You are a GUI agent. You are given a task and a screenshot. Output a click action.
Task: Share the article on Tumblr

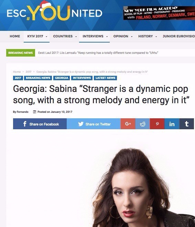pos(187,124)
